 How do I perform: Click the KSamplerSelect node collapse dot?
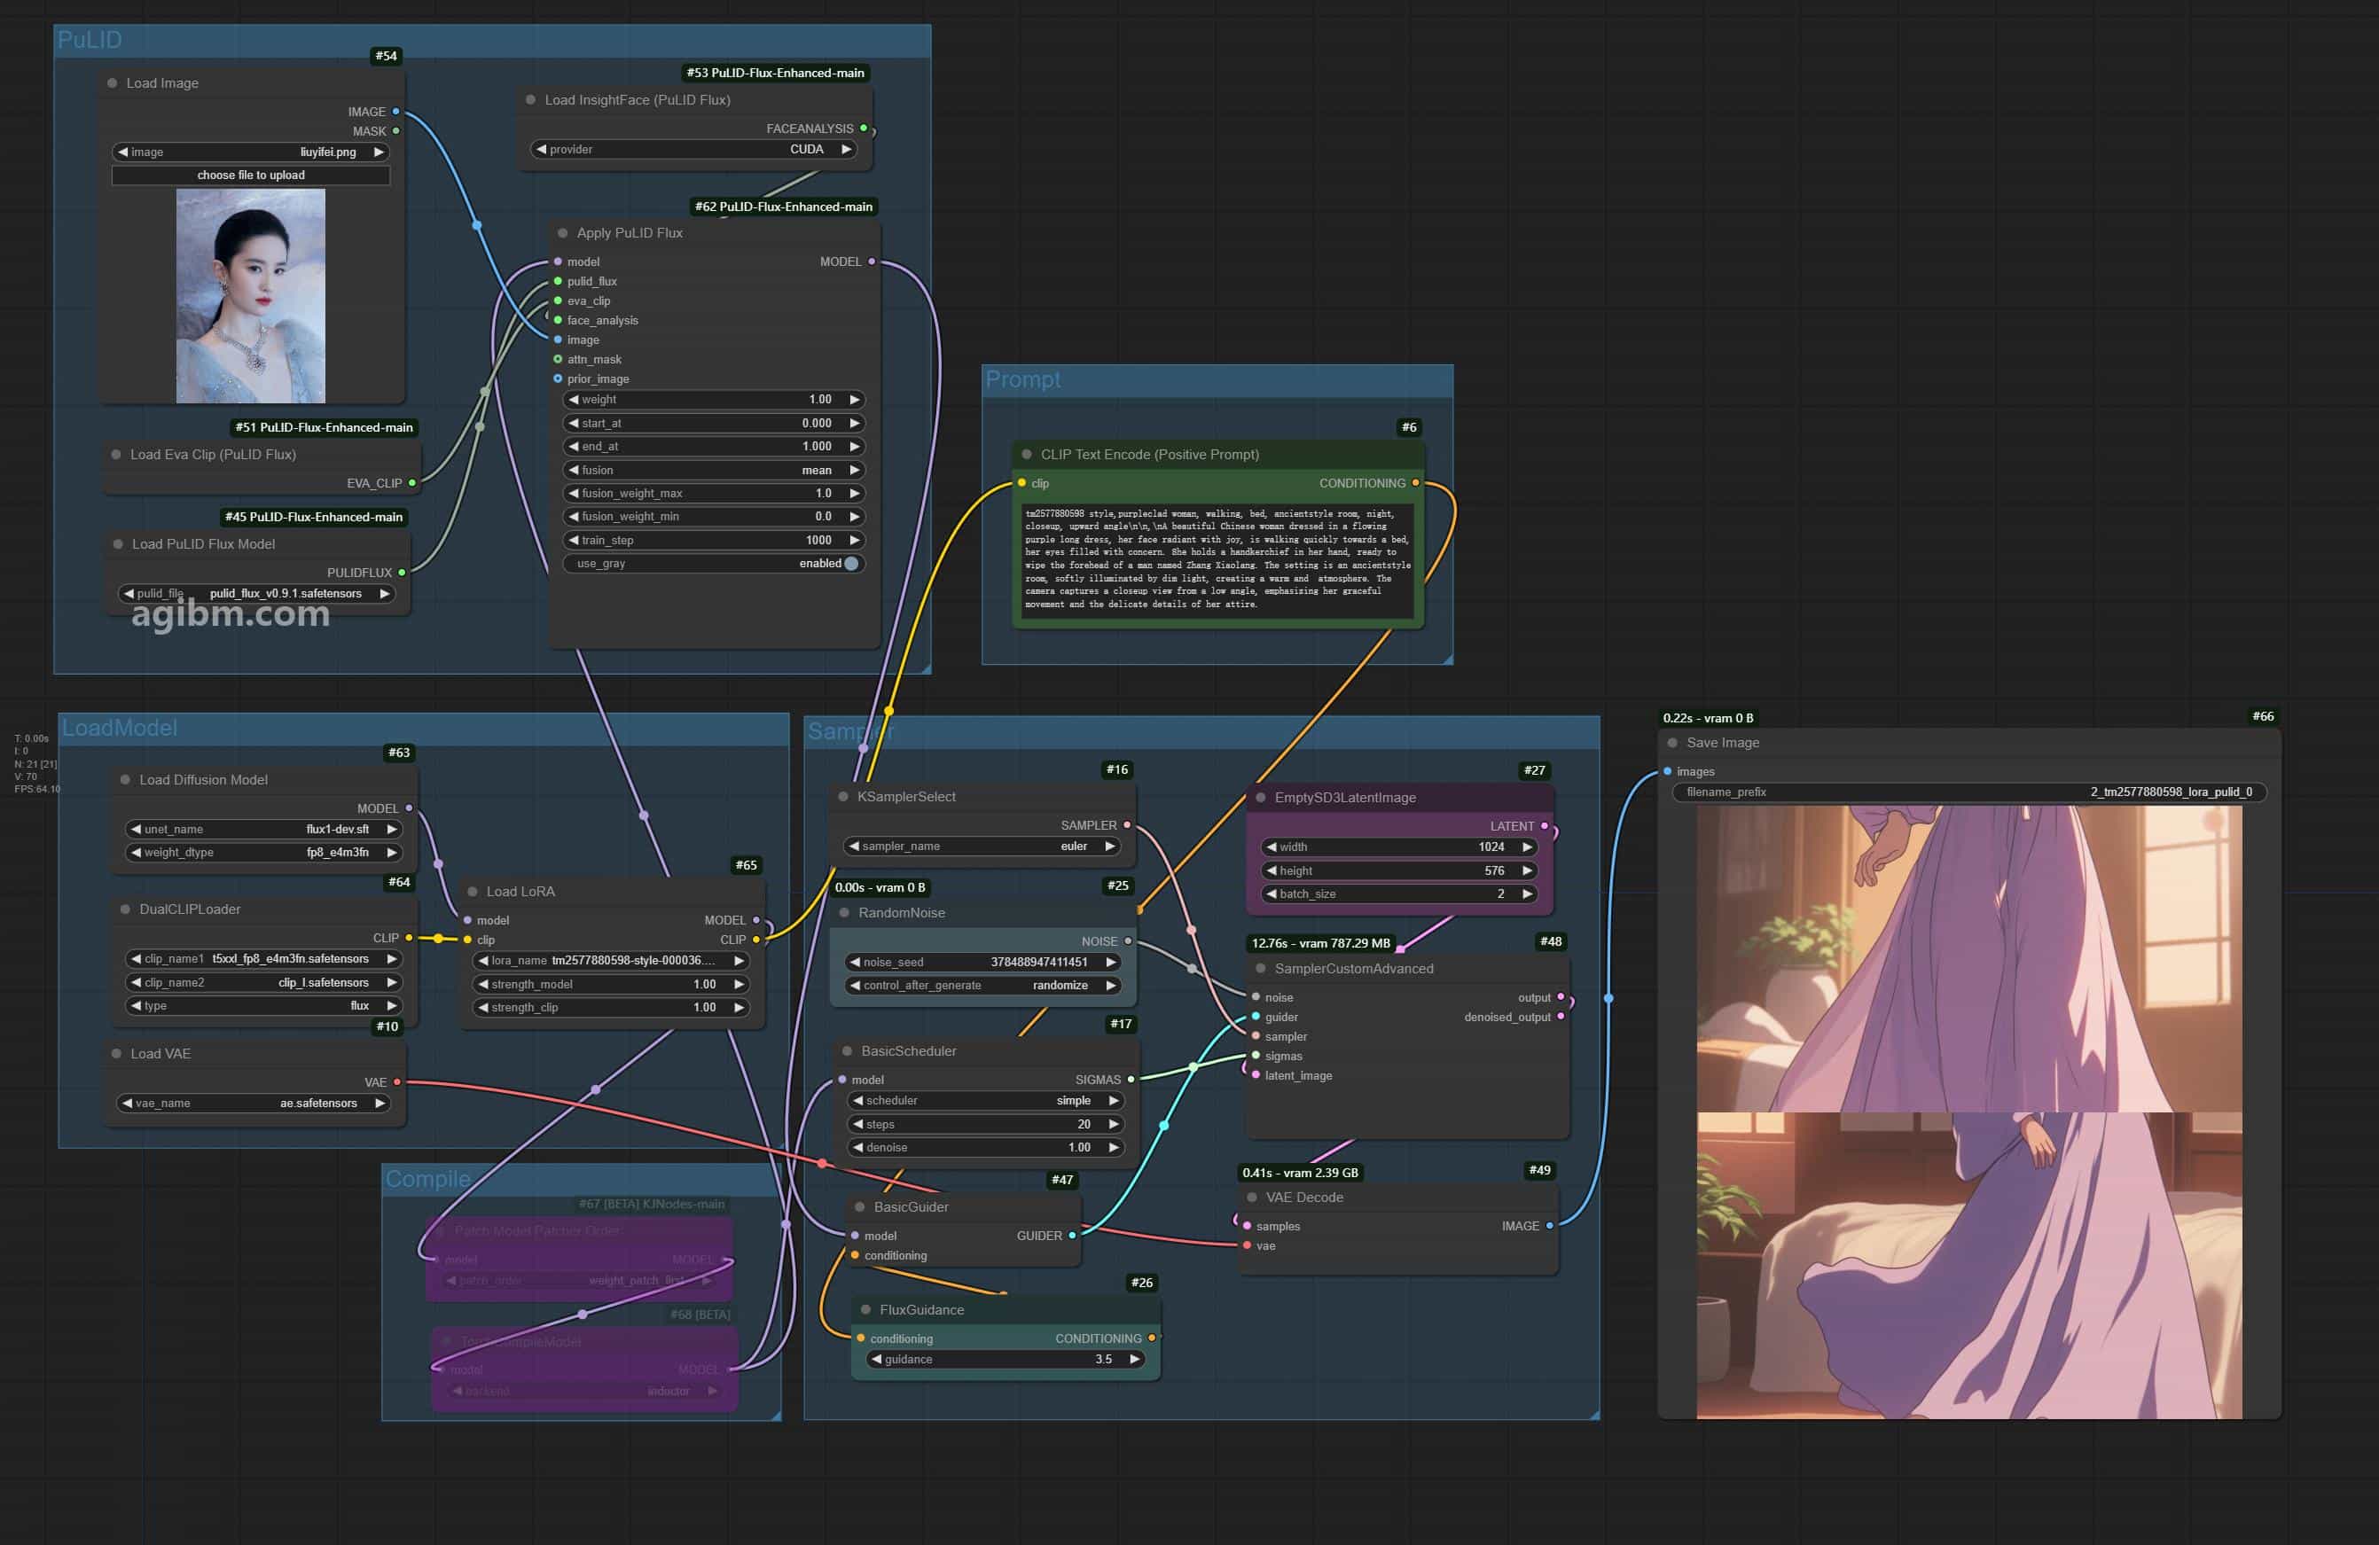tap(842, 797)
